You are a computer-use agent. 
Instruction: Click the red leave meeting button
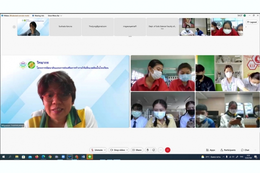click(168, 150)
